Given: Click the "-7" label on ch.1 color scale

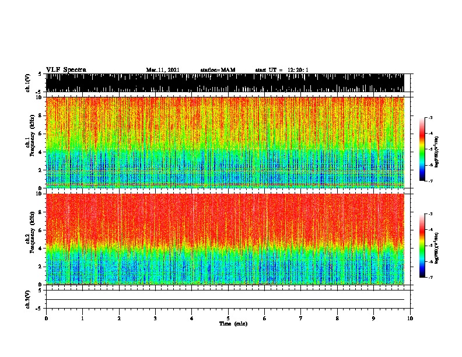Looking at the screenshot, I should click(x=430, y=181).
